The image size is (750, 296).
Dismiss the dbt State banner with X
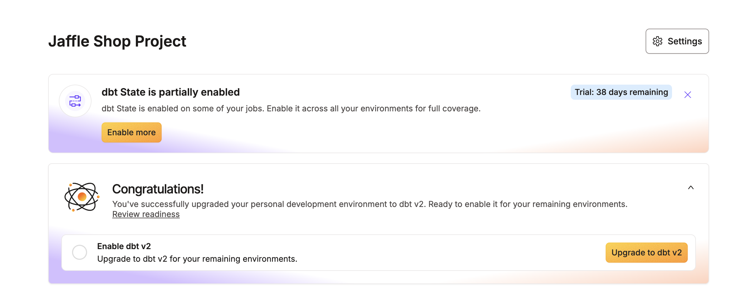[x=688, y=95]
